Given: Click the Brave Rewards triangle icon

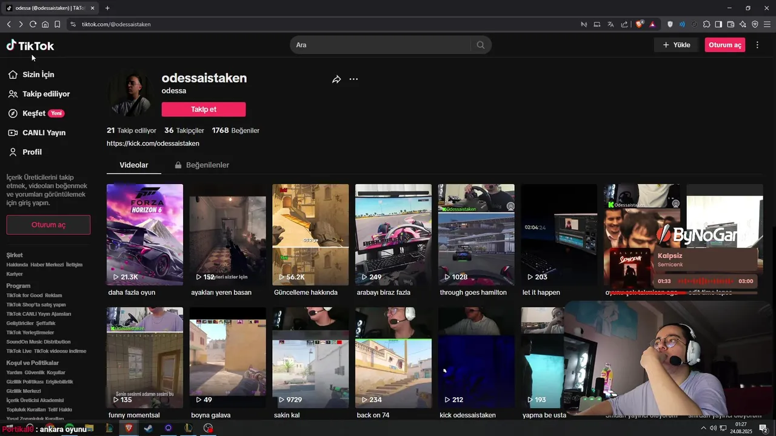Looking at the screenshot, I should (652, 24).
